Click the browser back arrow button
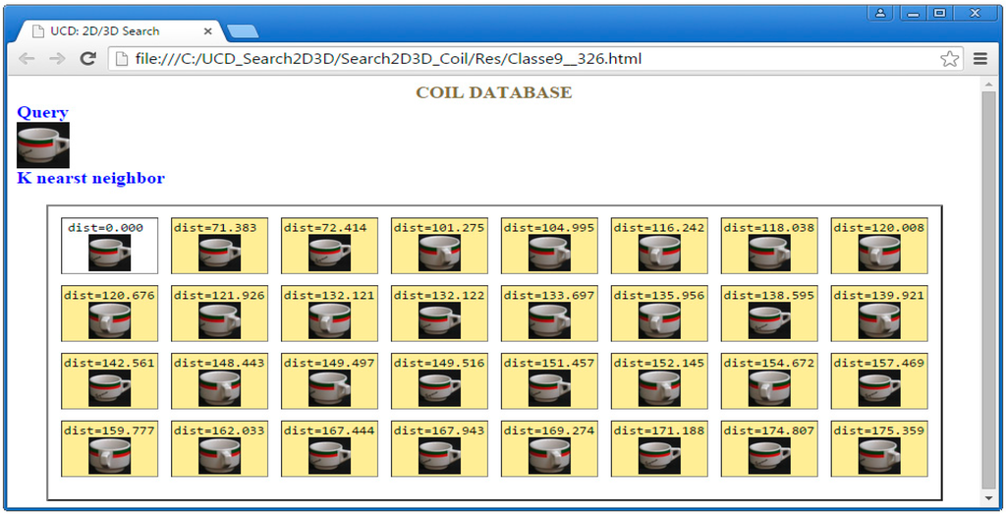This screenshot has height=516, width=1006. point(27,59)
